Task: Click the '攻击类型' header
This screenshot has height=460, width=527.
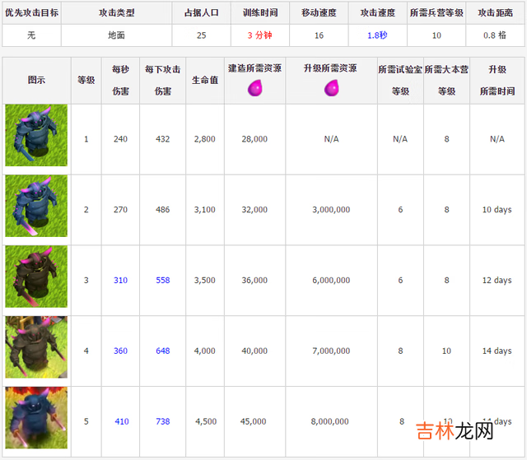Action: coord(117,13)
